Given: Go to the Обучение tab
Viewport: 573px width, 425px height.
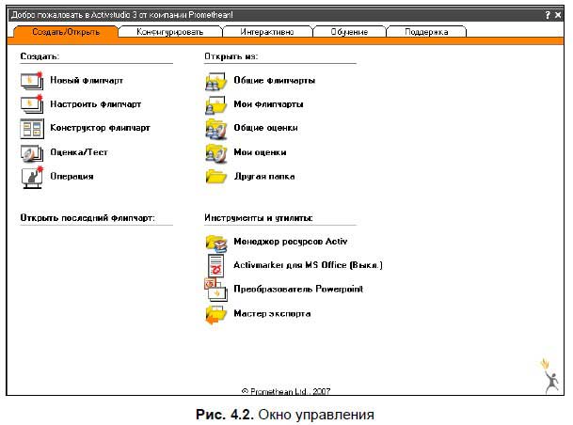Looking at the screenshot, I should tap(349, 32).
